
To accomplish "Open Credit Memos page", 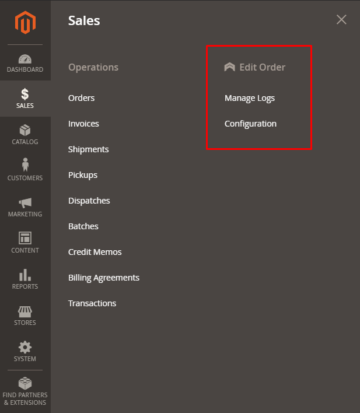I will 95,252.
